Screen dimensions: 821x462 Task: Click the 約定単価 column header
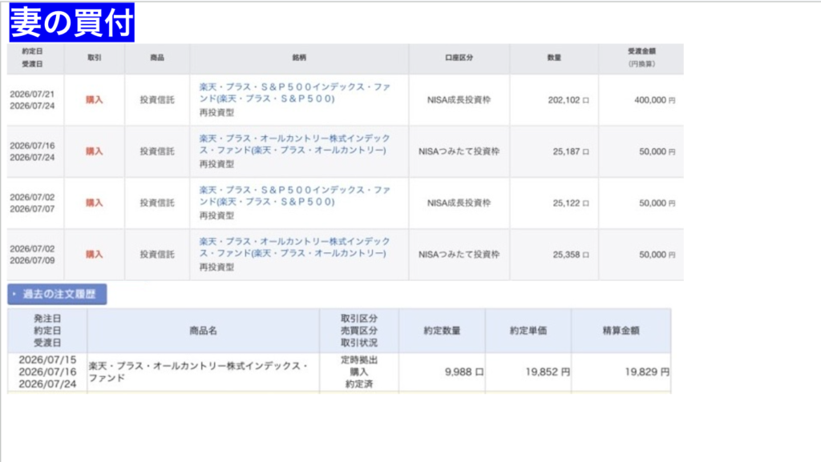click(x=528, y=331)
